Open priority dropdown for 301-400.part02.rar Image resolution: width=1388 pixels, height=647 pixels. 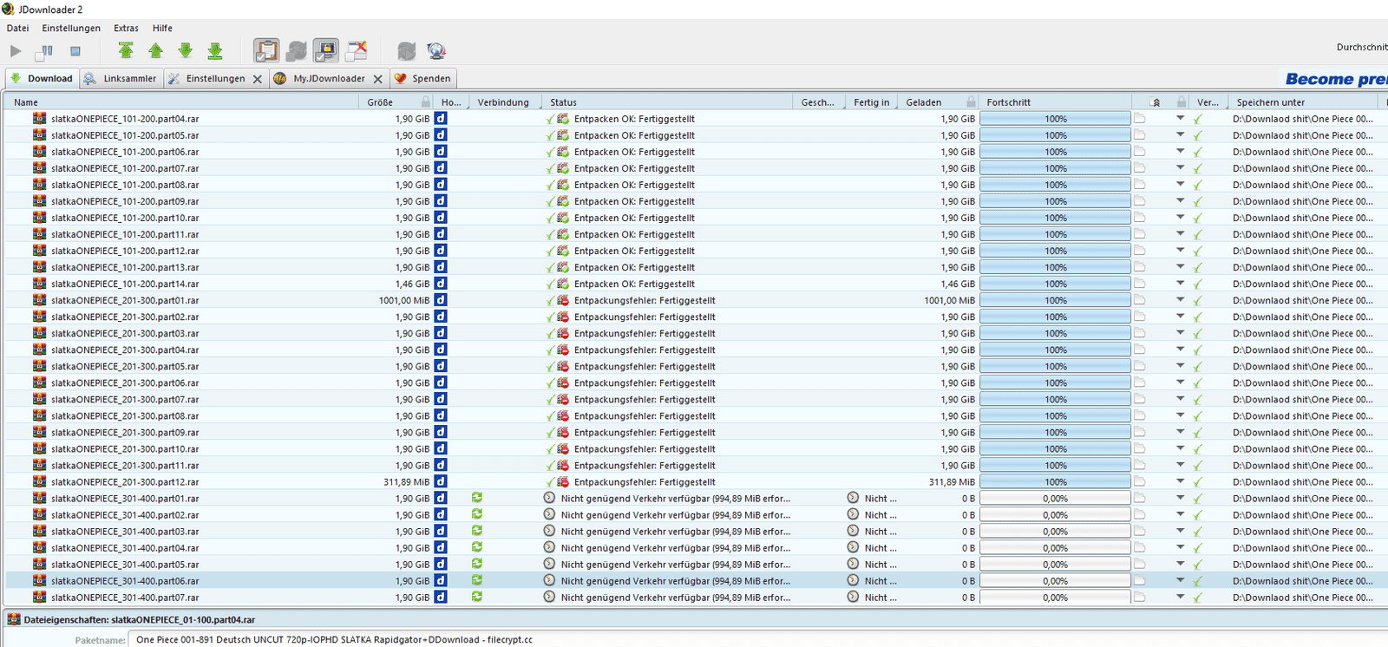(1180, 513)
